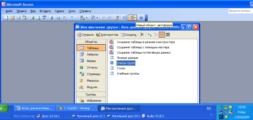Viewport: 253px width, 120px height.
Task: Print using the printer toolbar icon
Action: click(32, 18)
